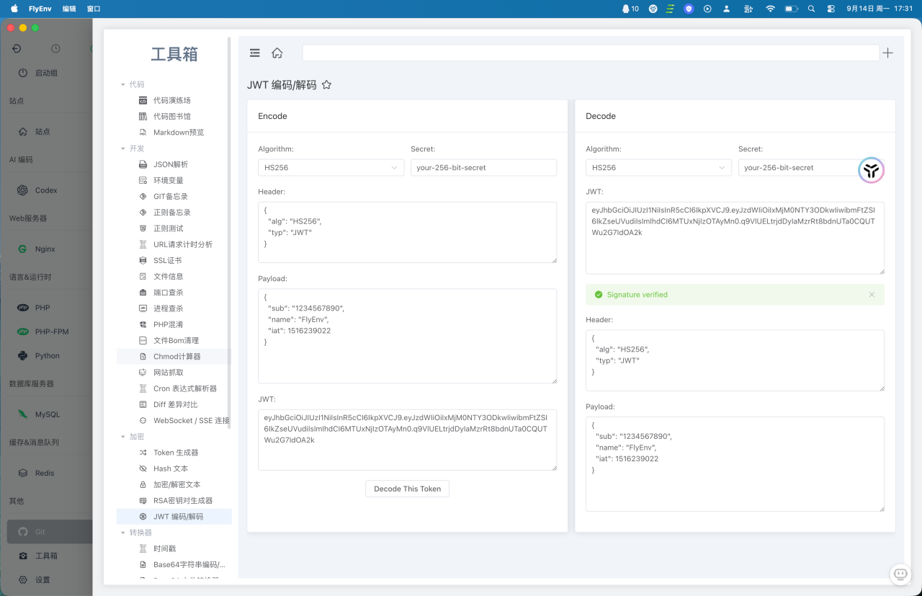Dismiss the Signature verified alert

point(872,295)
